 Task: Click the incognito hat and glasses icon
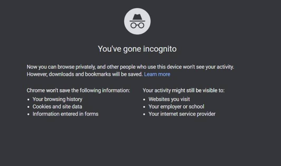tap(137, 21)
